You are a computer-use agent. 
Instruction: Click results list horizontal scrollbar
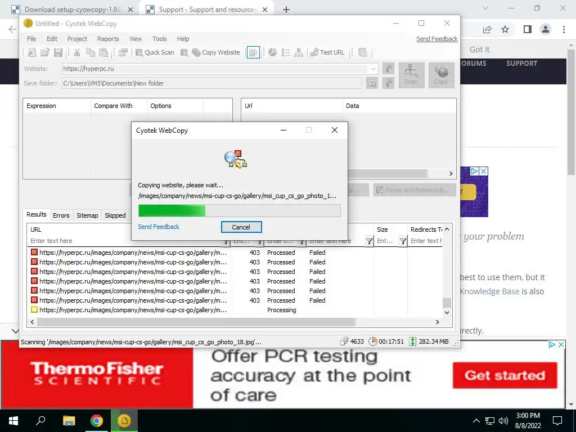(x=196, y=322)
